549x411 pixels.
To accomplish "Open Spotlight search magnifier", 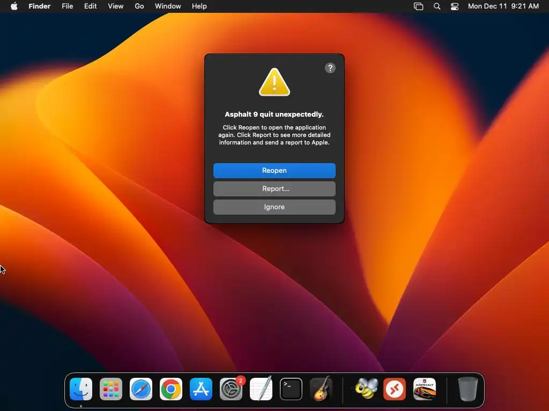I will [437, 6].
